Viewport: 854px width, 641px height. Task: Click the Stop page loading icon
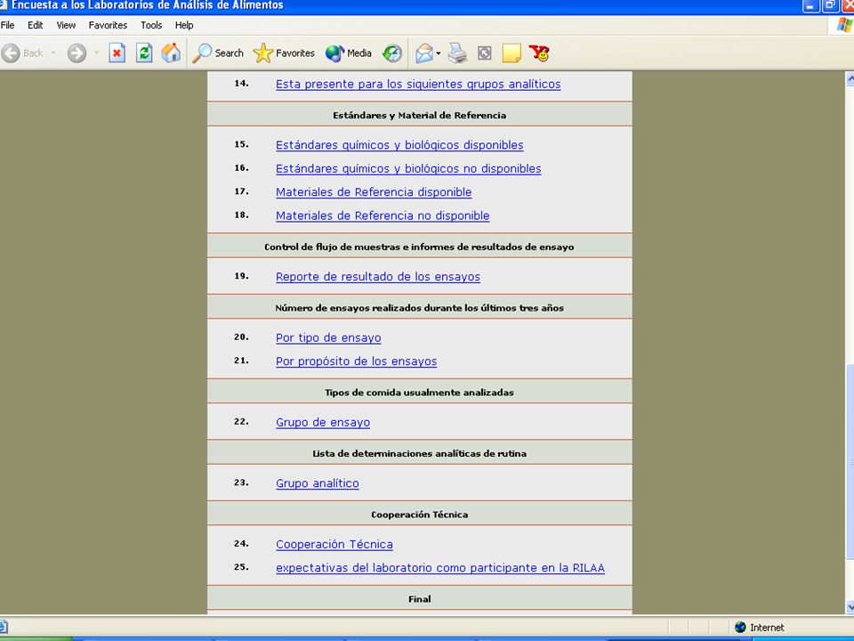click(x=117, y=53)
